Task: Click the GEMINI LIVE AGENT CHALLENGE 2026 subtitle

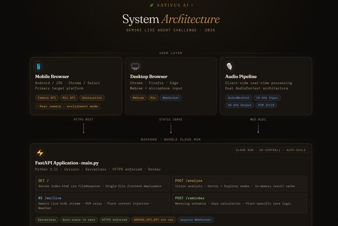Action: click(171, 30)
